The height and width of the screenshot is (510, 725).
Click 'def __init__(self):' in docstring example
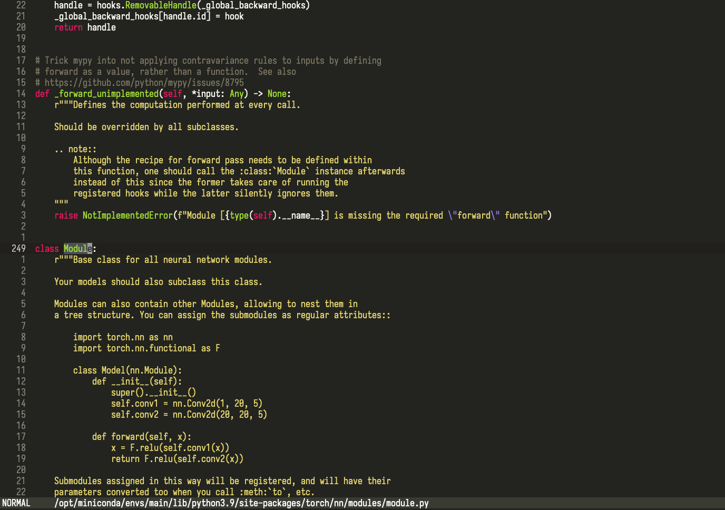pos(137,381)
